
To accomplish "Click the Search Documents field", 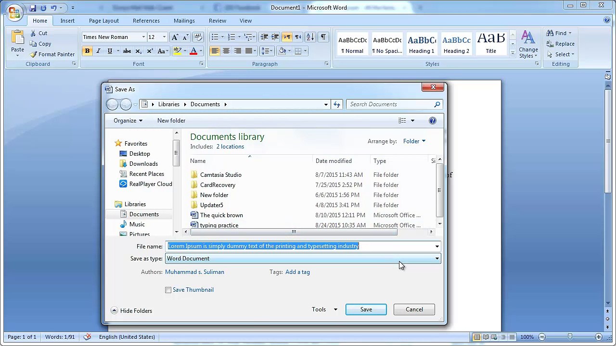I will click(x=394, y=104).
